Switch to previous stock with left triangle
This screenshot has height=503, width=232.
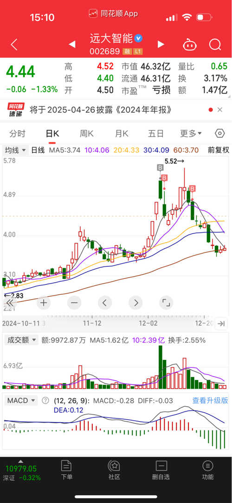point(72,44)
